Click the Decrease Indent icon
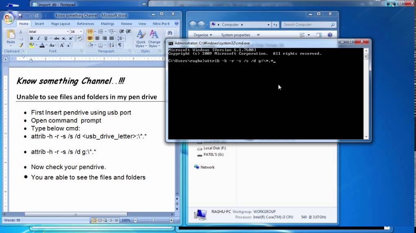Image resolution: width=416 pixels, height=233 pixels. click(x=122, y=31)
